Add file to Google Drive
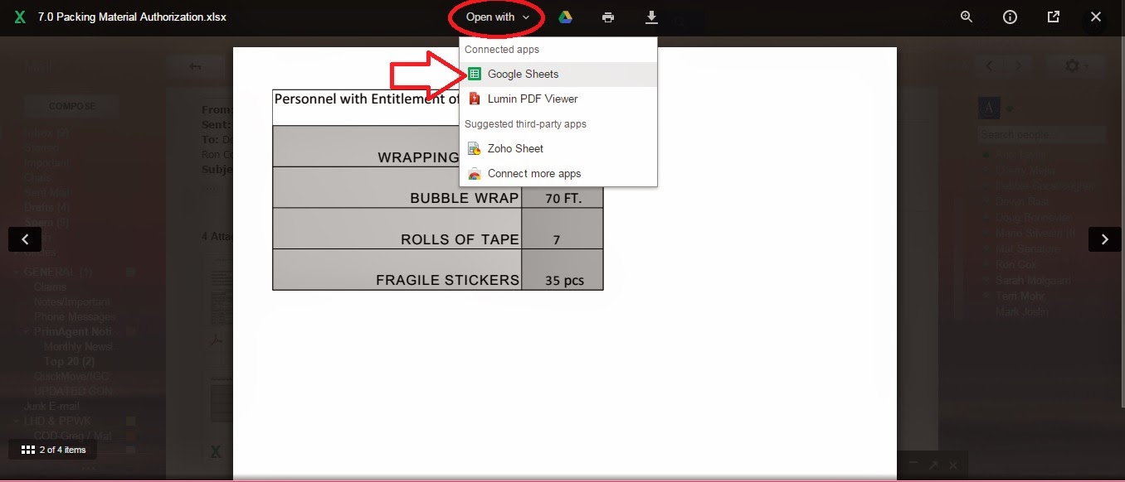Screen dimensions: 1125x482 tap(565, 17)
